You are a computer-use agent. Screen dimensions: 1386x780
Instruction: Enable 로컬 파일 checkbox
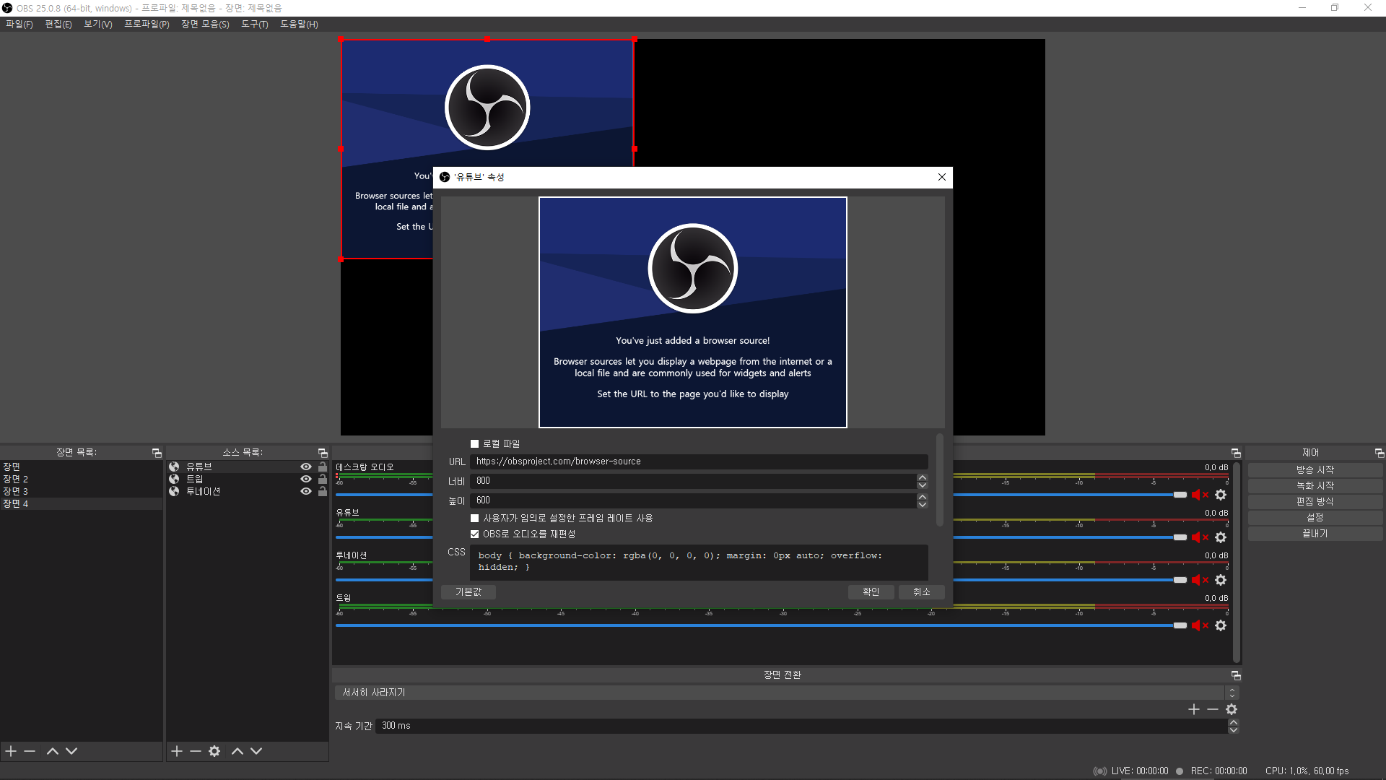[474, 444]
